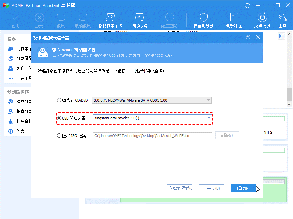
Task: Maximize the AOMEI main window
Action: 278,5
